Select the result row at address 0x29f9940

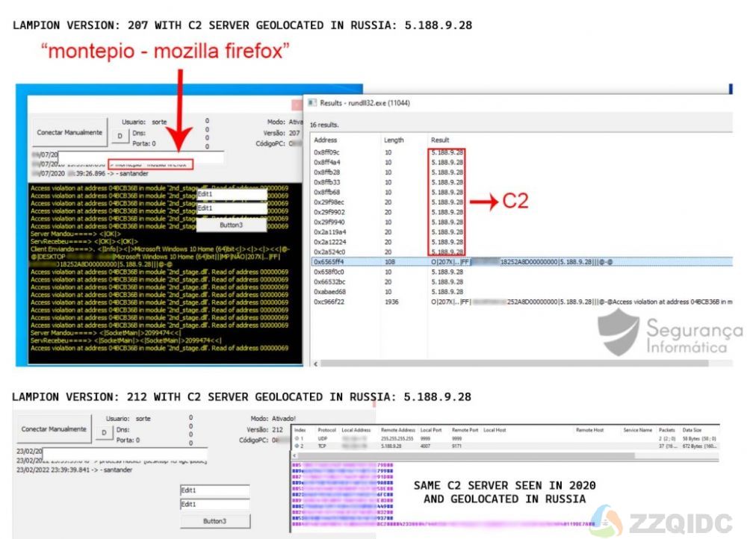click(521, 222)
